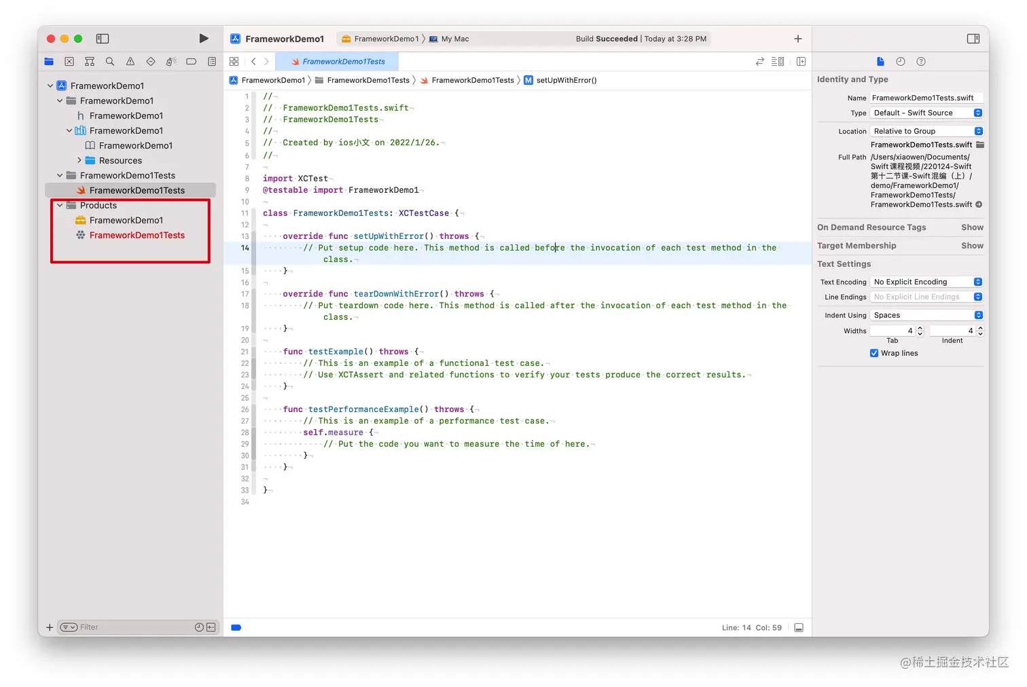Show Target Membership section

tap(972, 246)
